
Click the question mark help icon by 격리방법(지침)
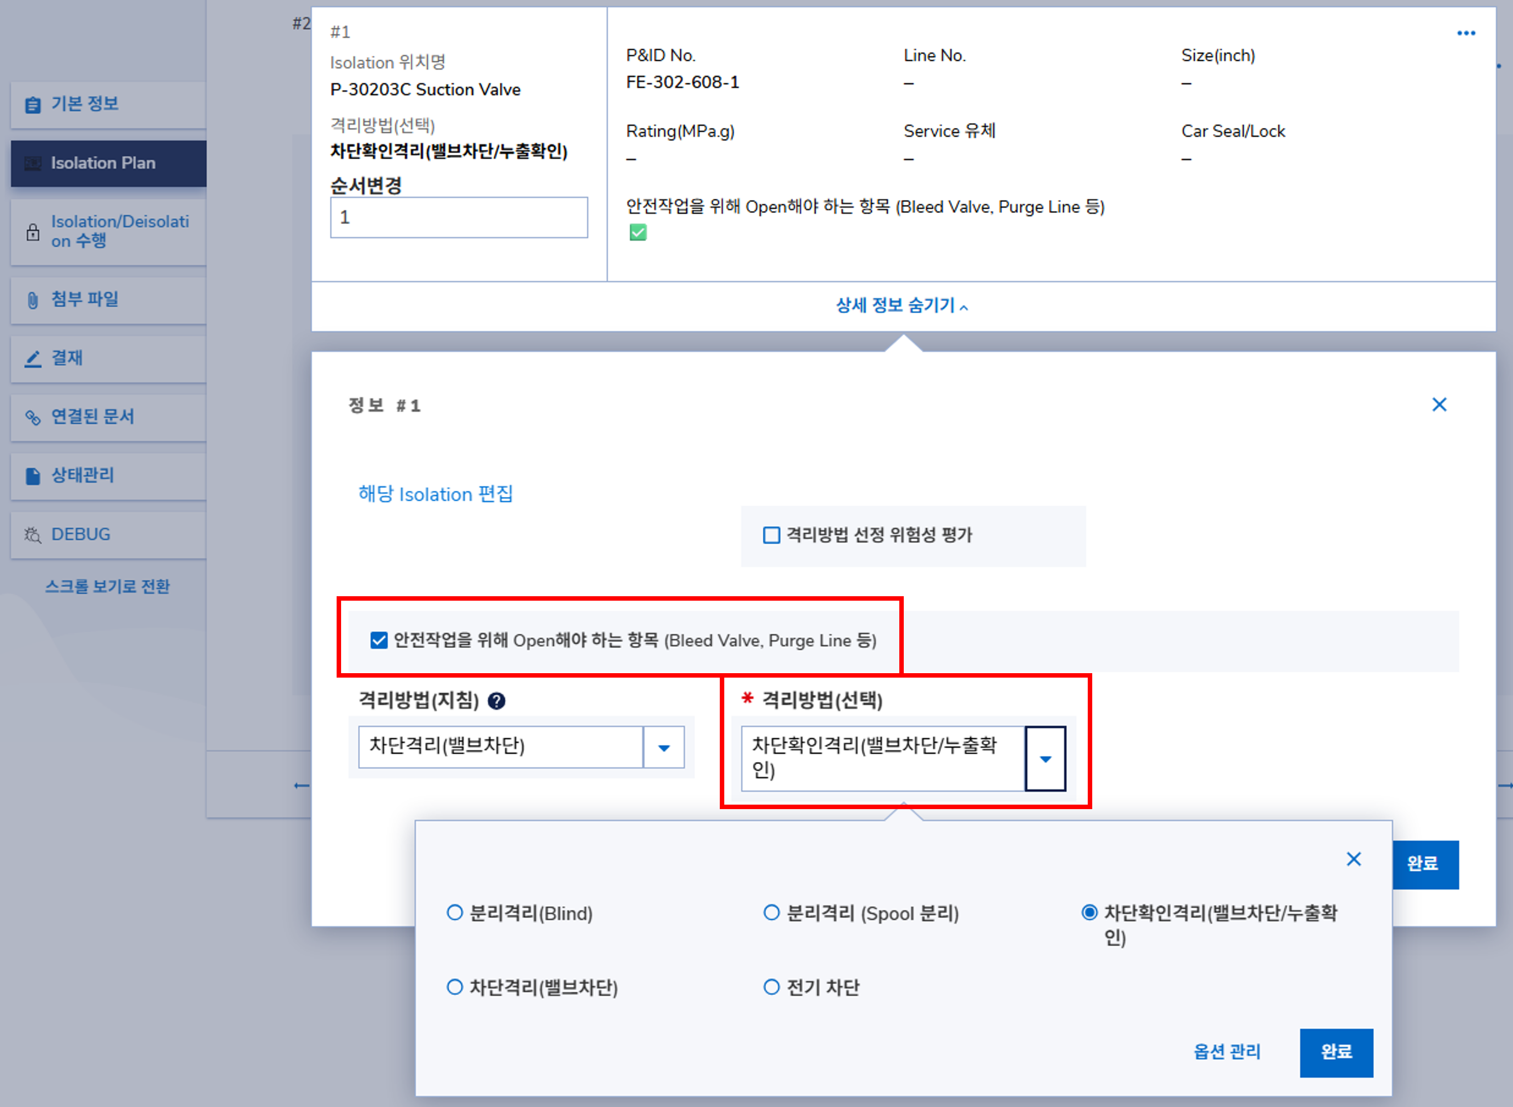pos(496,701)
